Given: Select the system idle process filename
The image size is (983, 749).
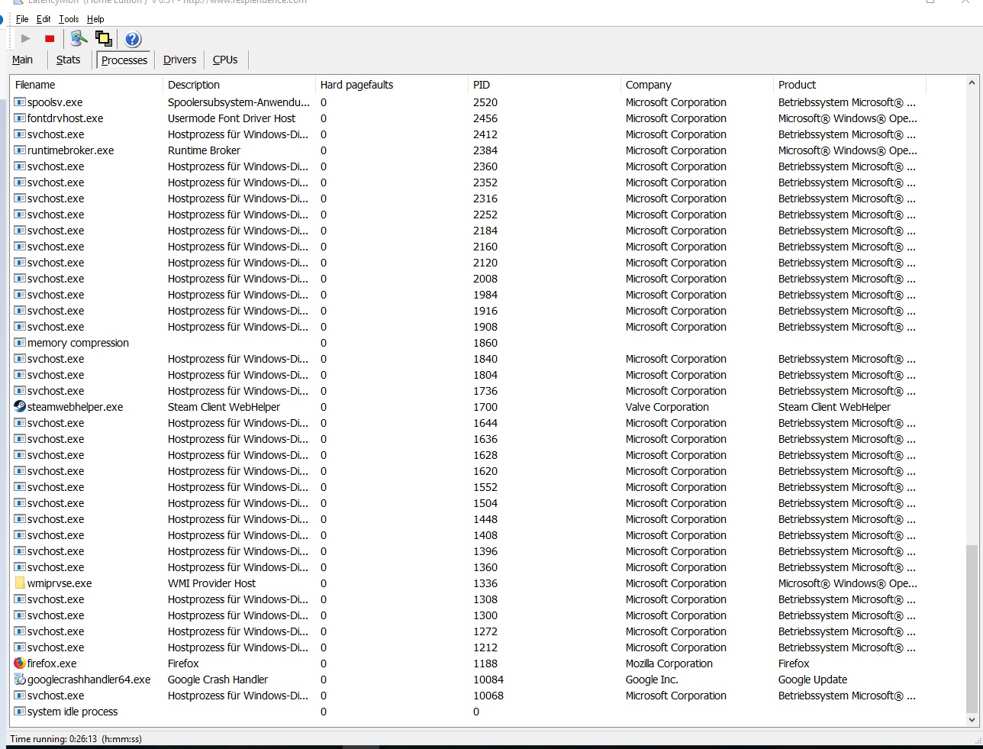Looking at the screenshot, I should tap(73, 712).
